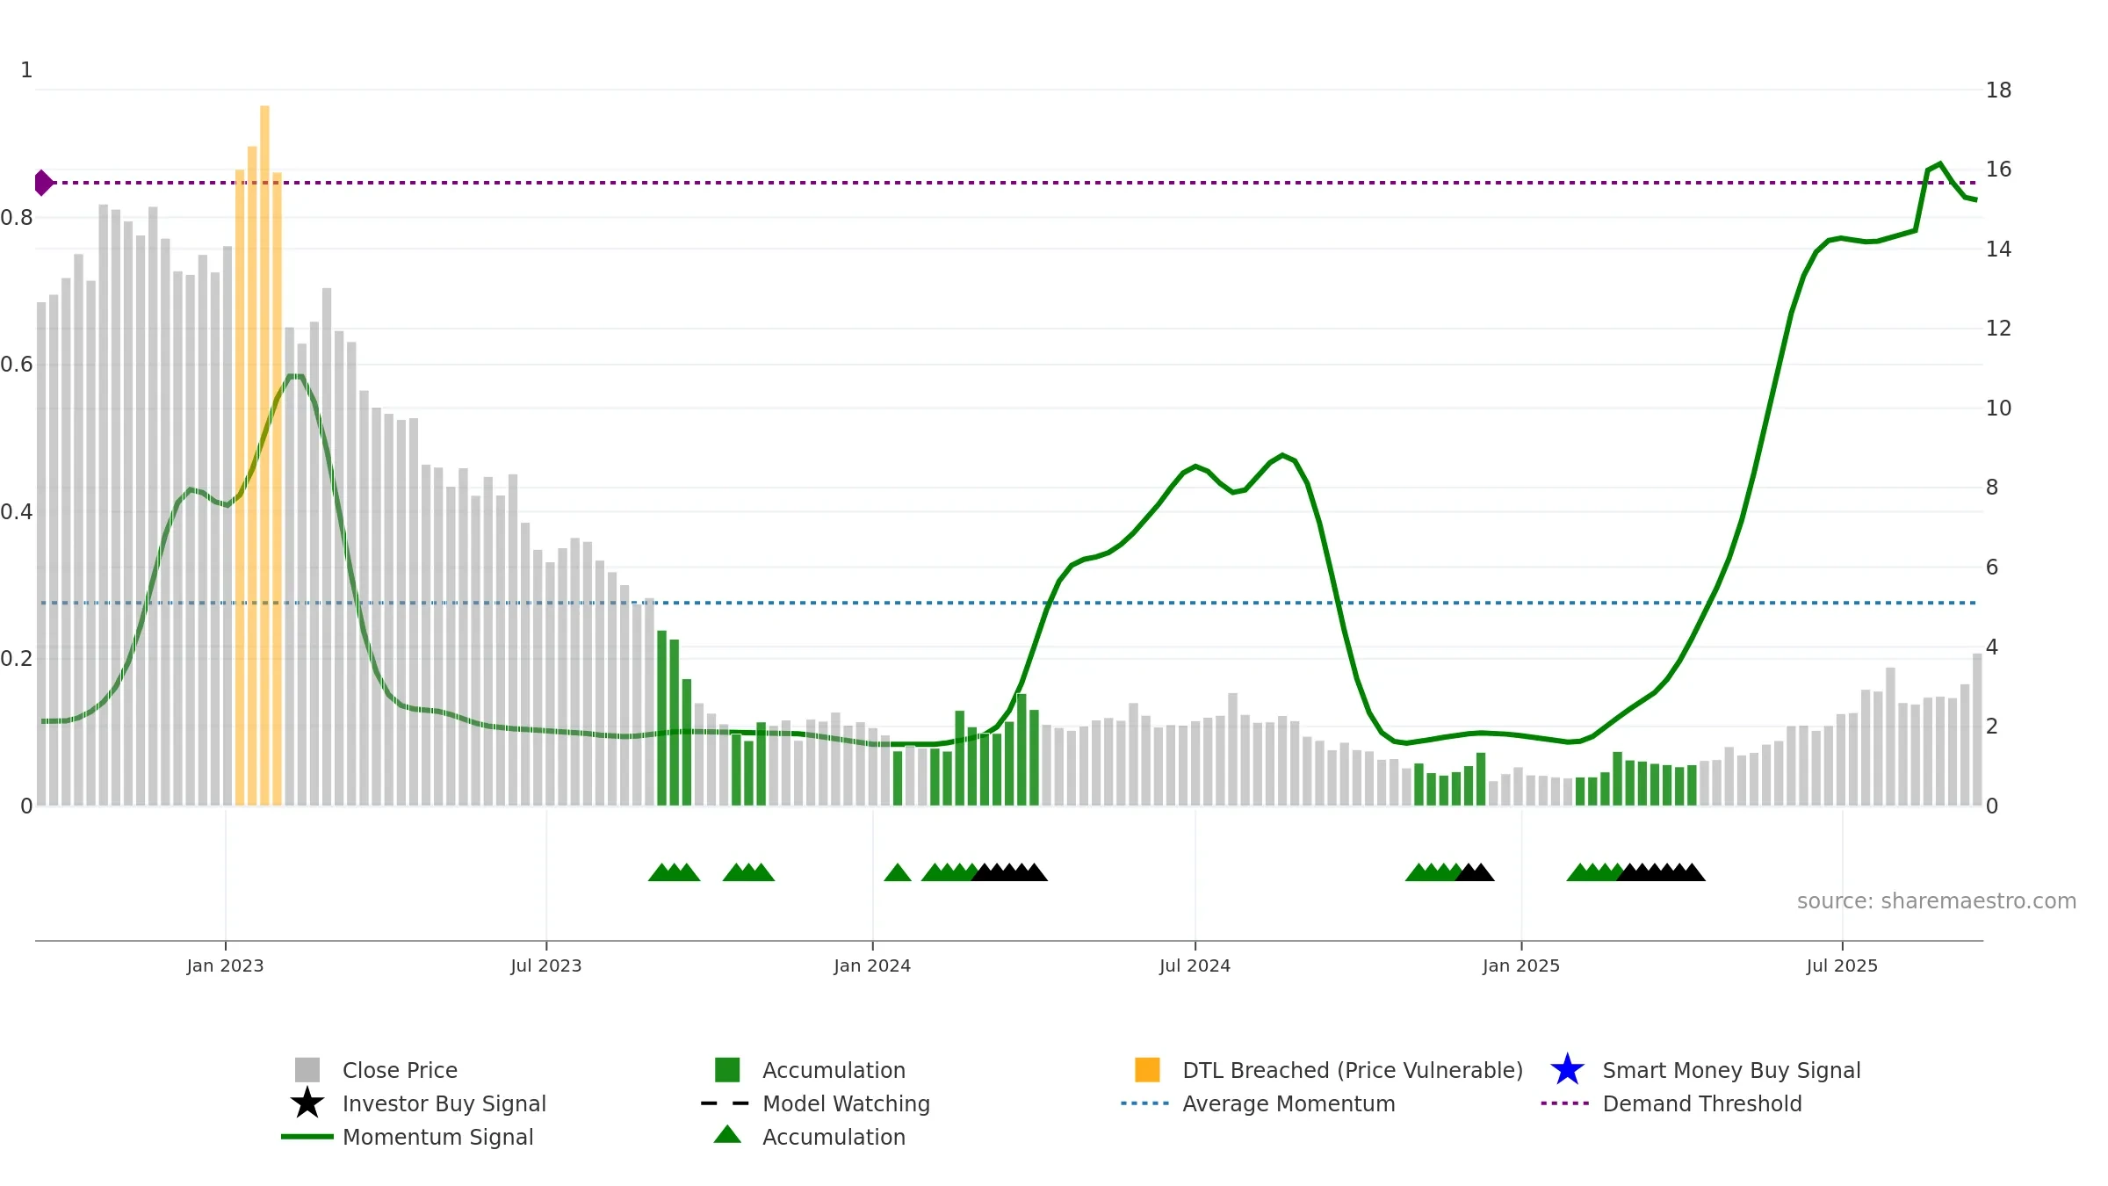Click the dashed Model Watching line sample

(x=726, y=1103)
